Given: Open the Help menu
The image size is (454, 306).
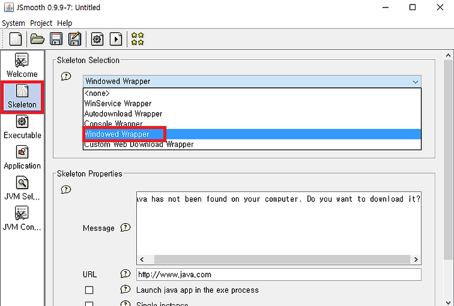Looking at the screenshot, I should point(64,23).
